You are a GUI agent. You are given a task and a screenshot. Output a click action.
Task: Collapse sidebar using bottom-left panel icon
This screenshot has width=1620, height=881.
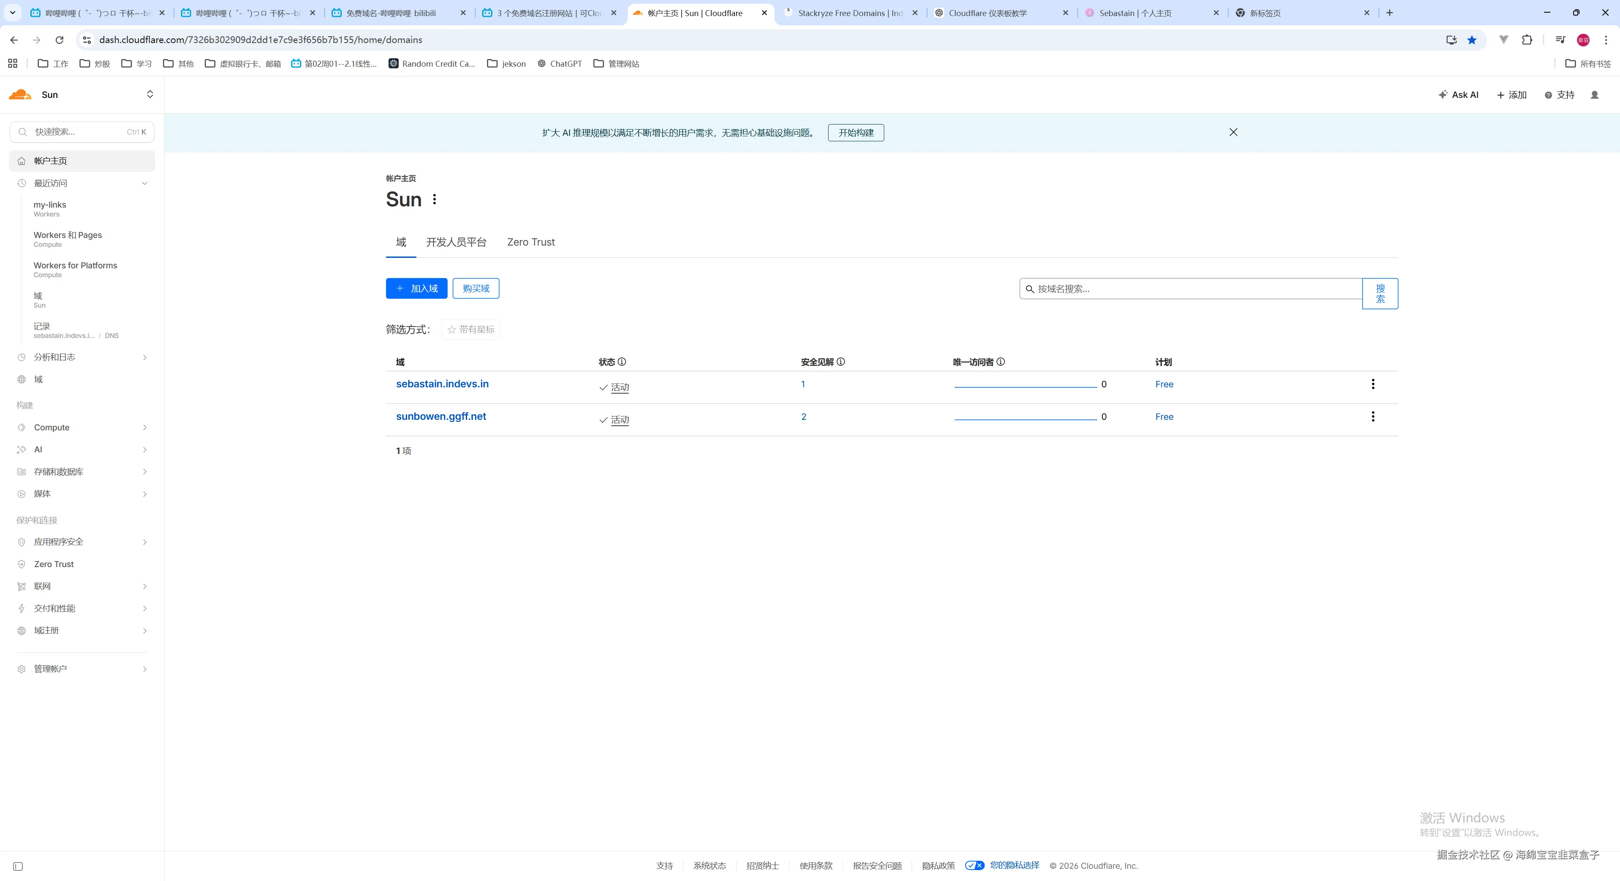tap(18, 867)
